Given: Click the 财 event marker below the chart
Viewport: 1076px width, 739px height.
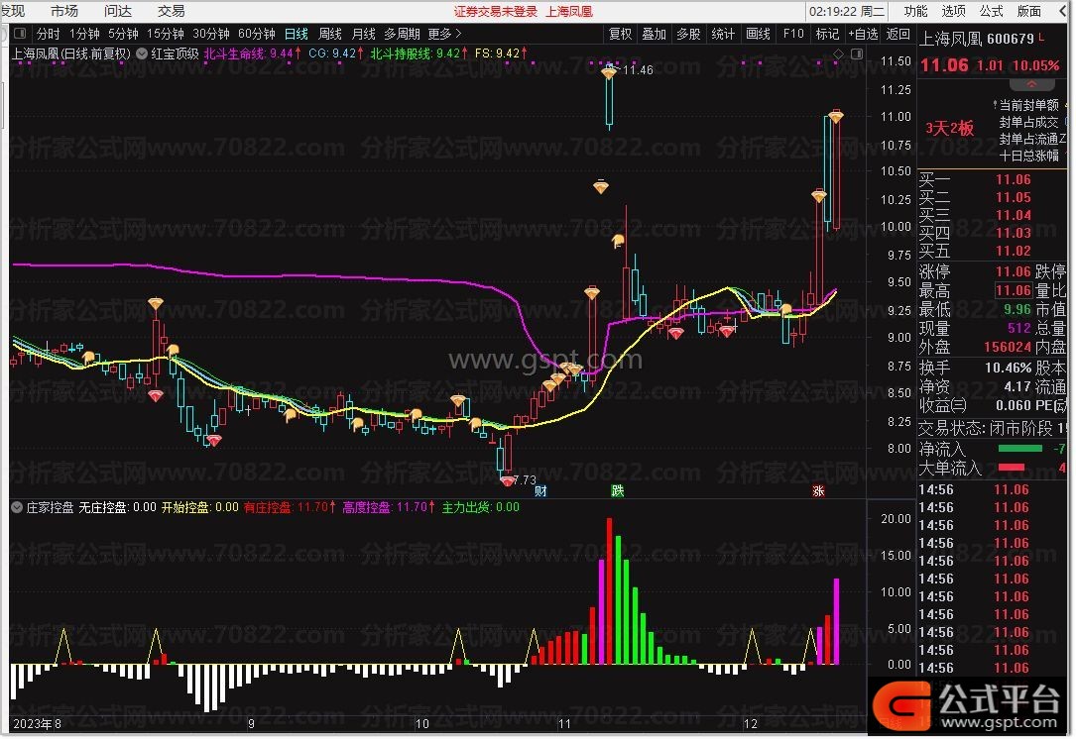Looking at the screenshot, I should [x=540, y=490].
